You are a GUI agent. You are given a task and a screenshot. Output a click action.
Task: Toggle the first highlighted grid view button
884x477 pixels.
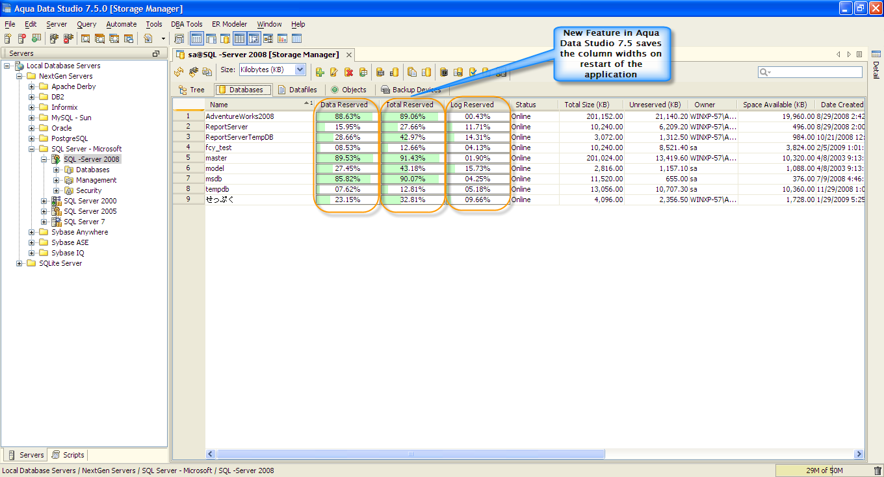coord(196,39)
